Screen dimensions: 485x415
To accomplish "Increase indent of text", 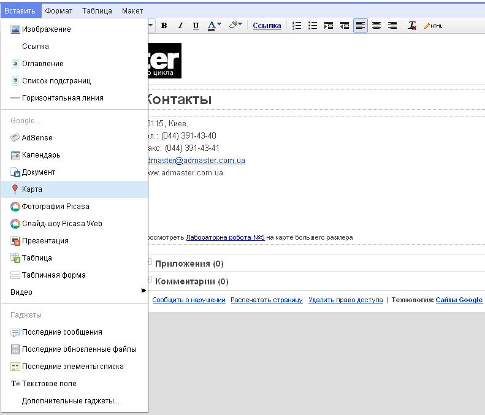I will coord(329,26).
